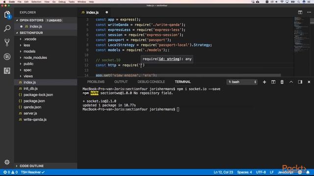Click the code minimap overview
Viewport: 314px width, 176px height.
pyautogui.click(x=302, y=35)
